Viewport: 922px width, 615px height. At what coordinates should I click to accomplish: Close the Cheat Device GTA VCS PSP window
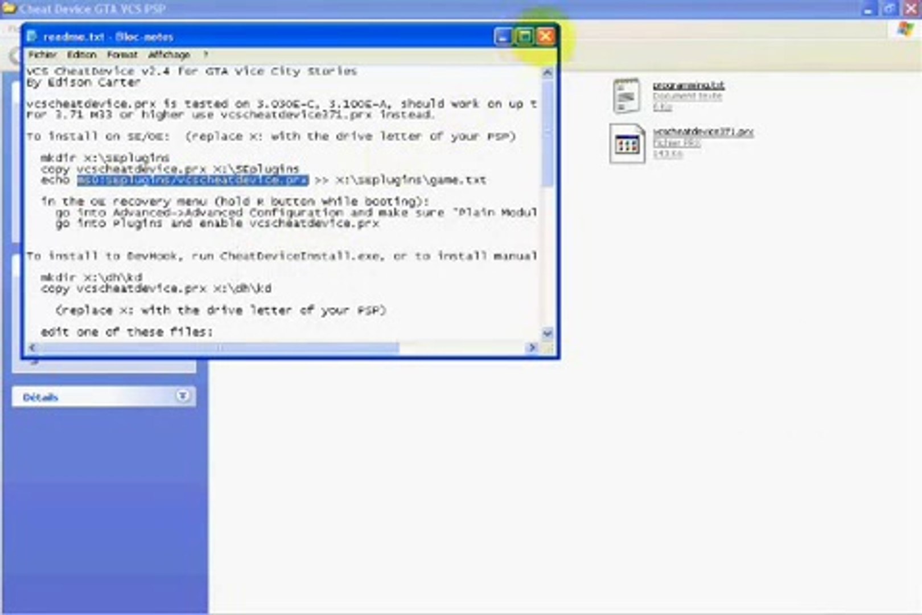coord(912,9)
